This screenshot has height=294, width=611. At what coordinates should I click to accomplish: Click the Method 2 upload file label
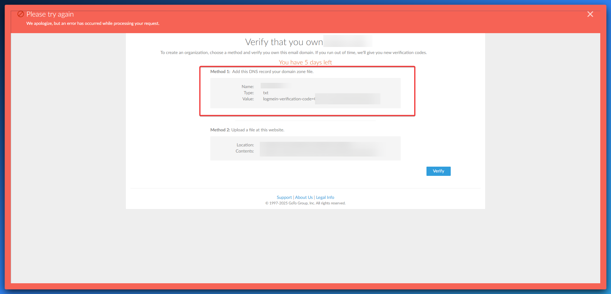[247, 130]
